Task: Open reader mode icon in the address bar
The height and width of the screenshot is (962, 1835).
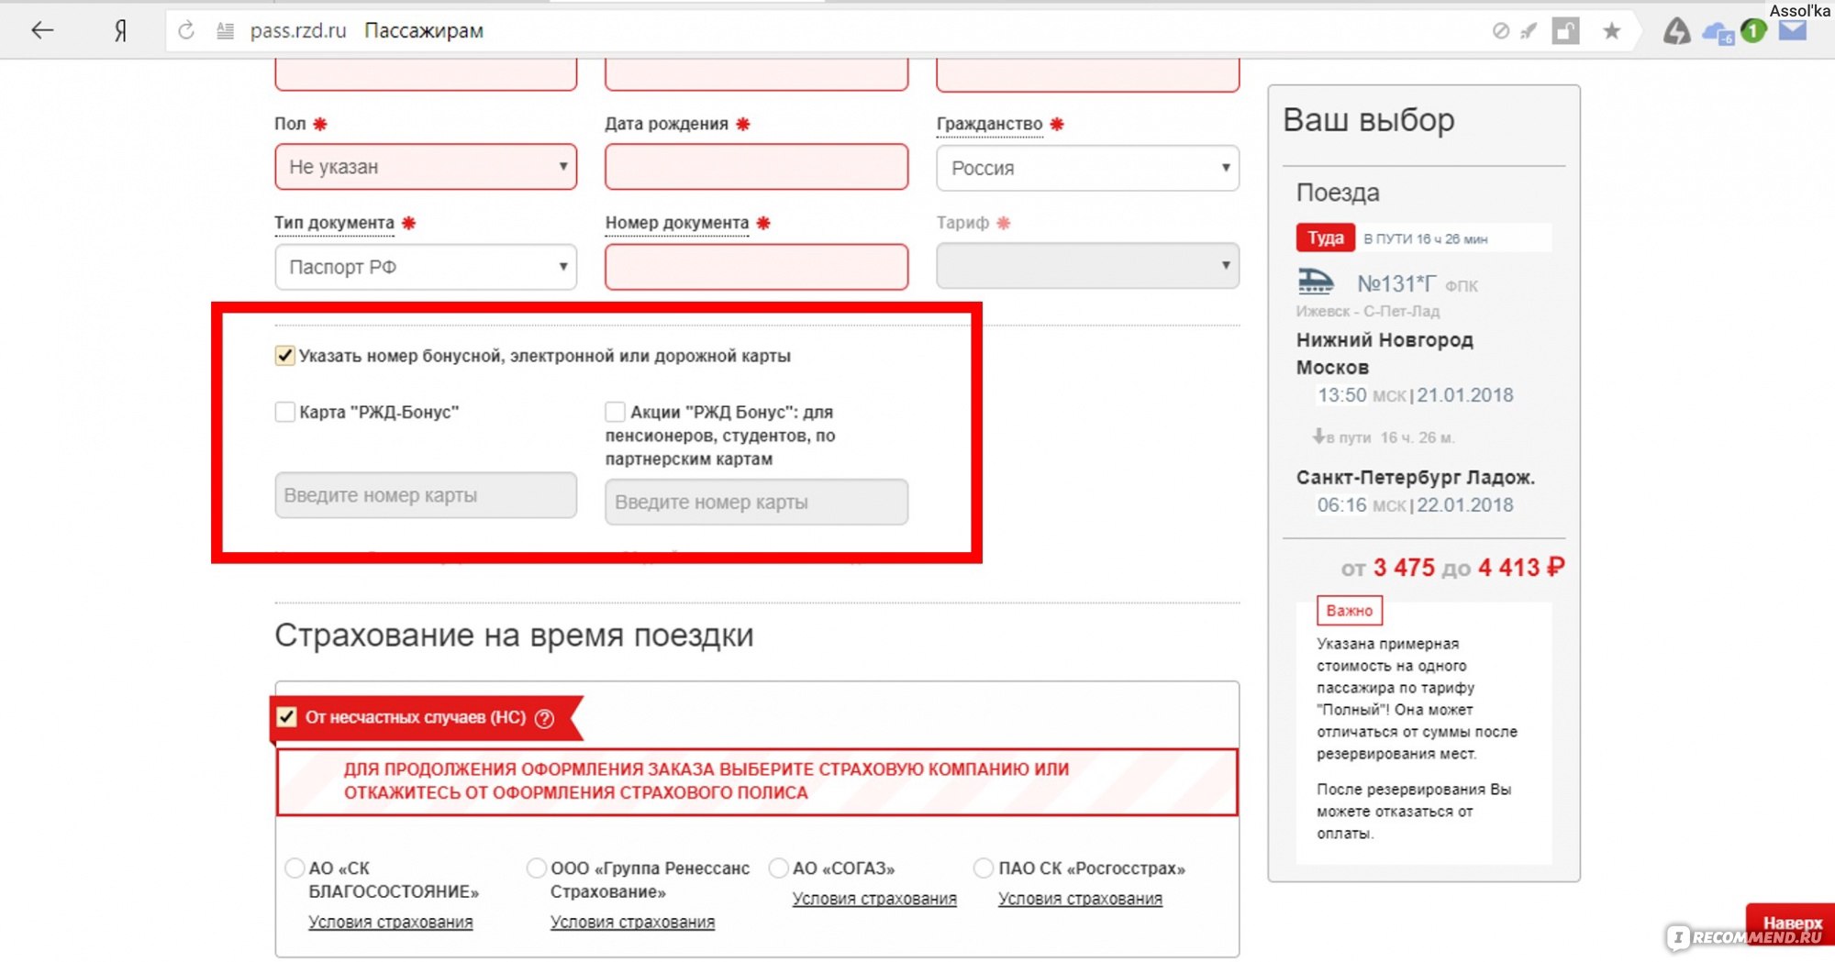Action: coord(225,31)
